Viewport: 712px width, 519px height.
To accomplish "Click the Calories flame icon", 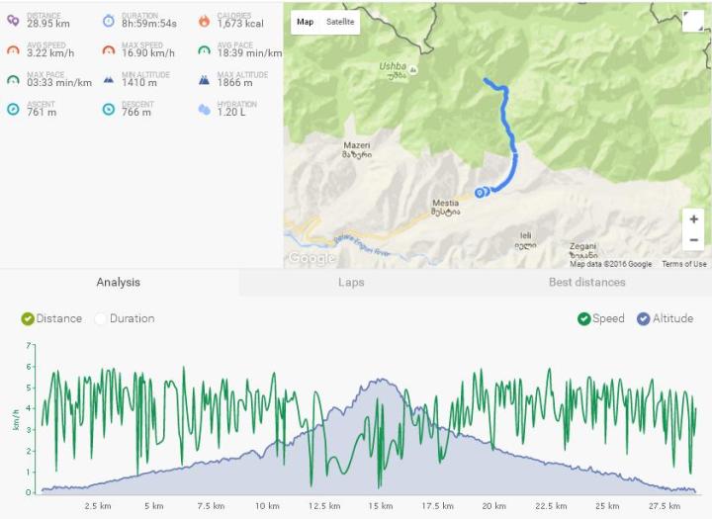I will pos(204,20).
